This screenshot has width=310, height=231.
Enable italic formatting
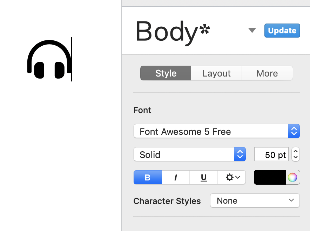tap(175, 177)
